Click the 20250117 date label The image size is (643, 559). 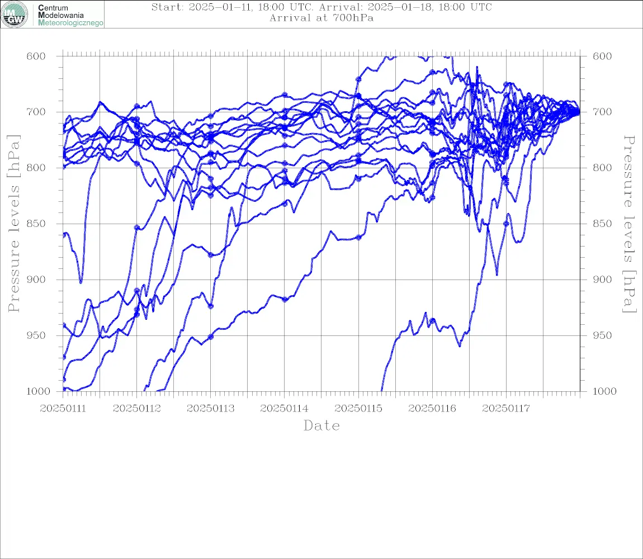click(x=506, y=409)
